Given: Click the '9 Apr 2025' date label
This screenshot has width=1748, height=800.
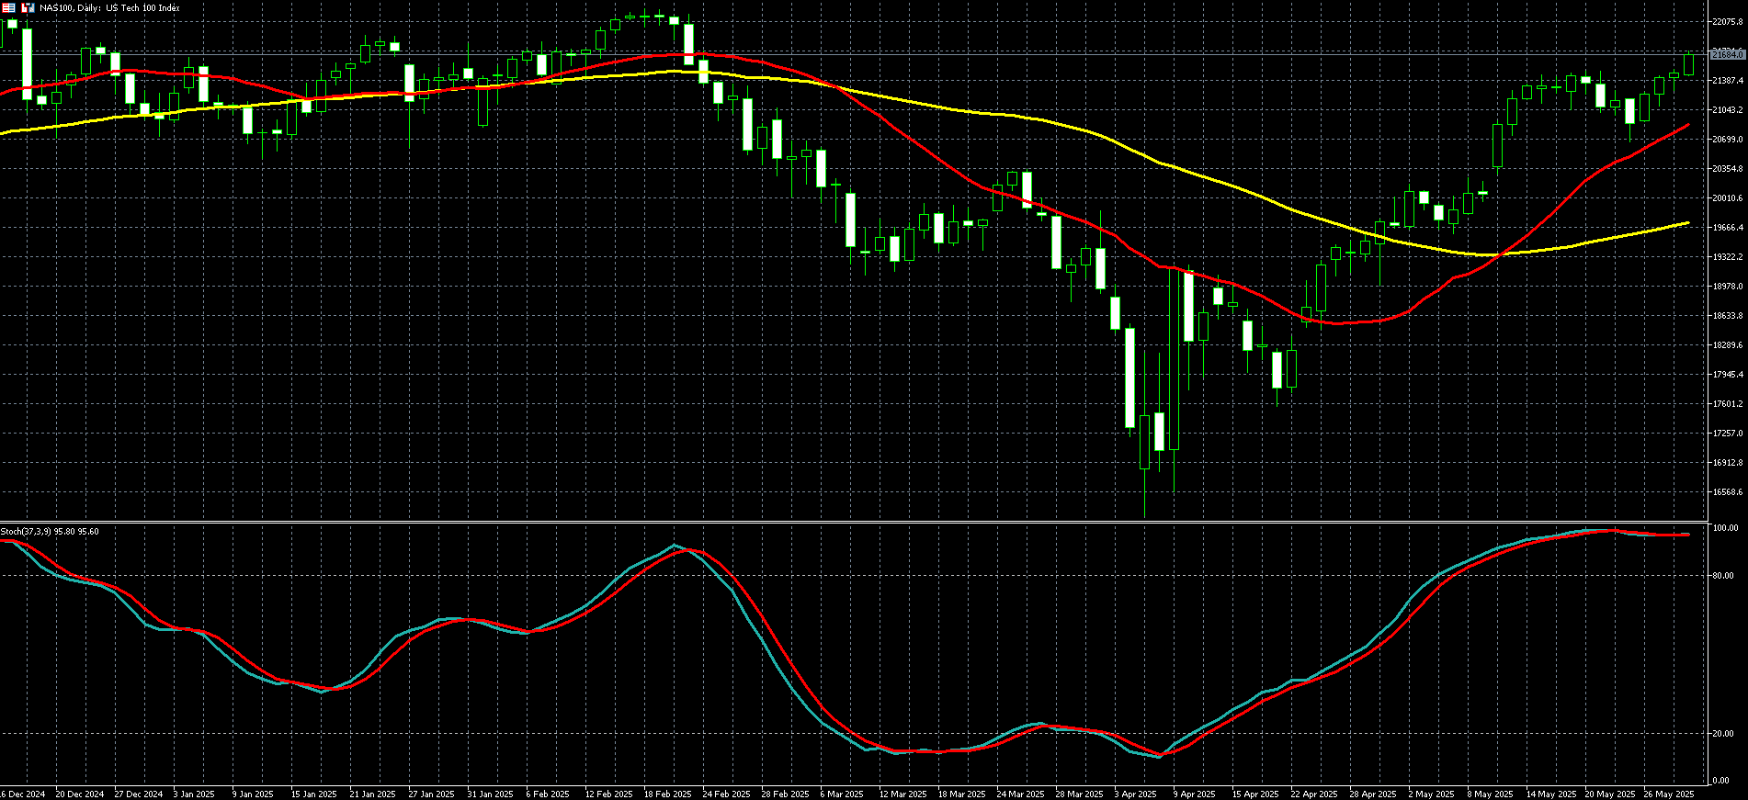Looking at the screenshot, I should click(1195, 794).
